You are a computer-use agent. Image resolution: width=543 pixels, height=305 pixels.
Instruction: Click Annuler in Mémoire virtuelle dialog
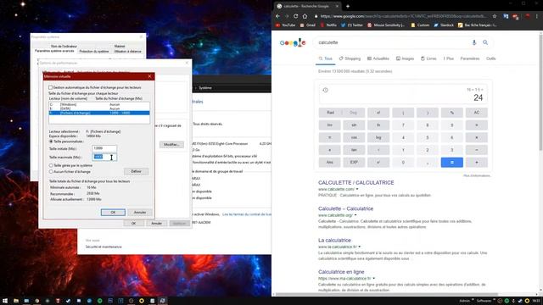coord(140,213)
